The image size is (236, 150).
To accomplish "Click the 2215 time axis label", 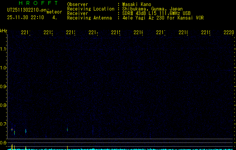I will click(x=116, y=32).
